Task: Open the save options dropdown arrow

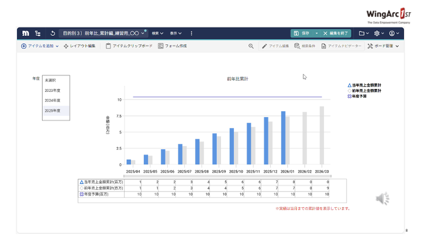Action: pyautogui.click(x=316, y=33)
